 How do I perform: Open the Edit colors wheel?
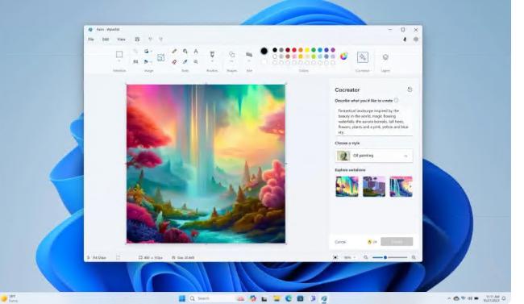(343, 56)
